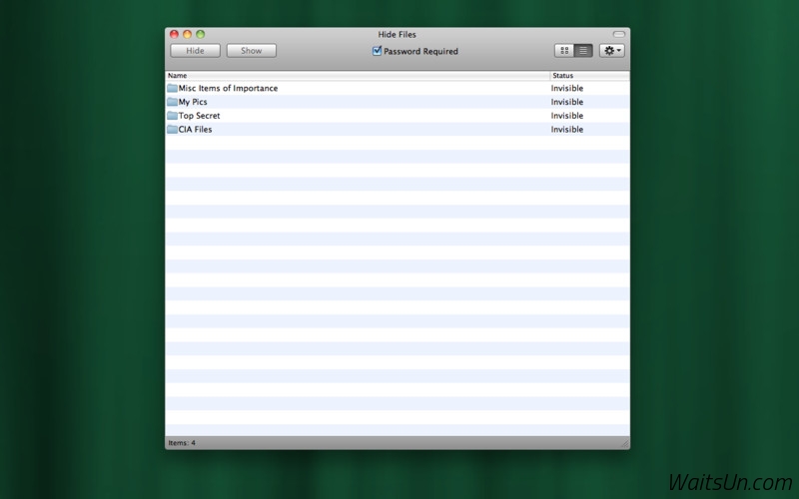
Task: Click the window resize grip corner
Action: pyautogui.click(x=625, y=444)
